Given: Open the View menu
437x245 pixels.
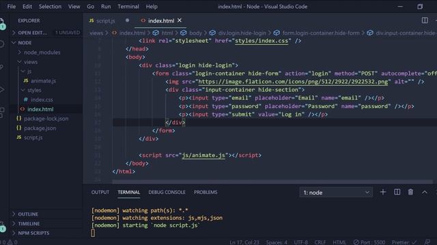Looking at the screenshot, I should point(74,6).
